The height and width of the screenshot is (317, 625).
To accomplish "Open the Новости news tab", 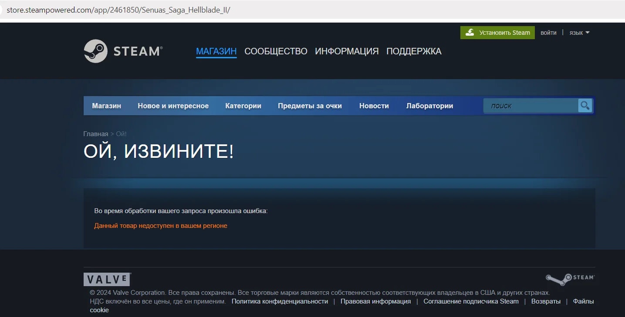I will [x=374, y=106].
